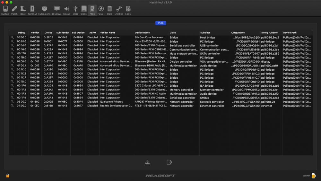The image size is (321, 181).
Task: Click magnifier icon for row 05:00.0
Action: pos(12,102)
